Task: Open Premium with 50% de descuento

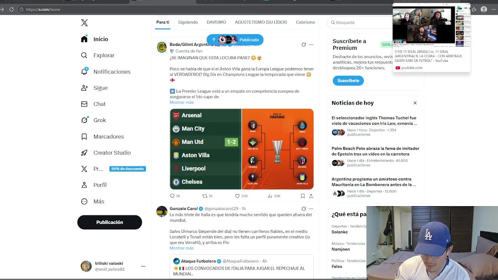Action: [x=113, y=169]
